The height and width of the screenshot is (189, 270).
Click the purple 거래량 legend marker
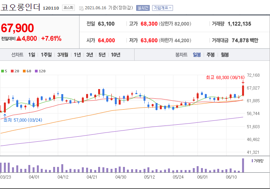(252, 161)
